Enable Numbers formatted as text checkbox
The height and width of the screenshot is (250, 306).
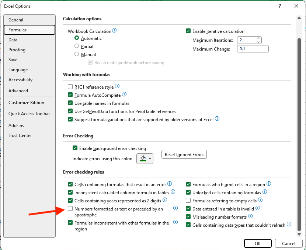point(70,209)
